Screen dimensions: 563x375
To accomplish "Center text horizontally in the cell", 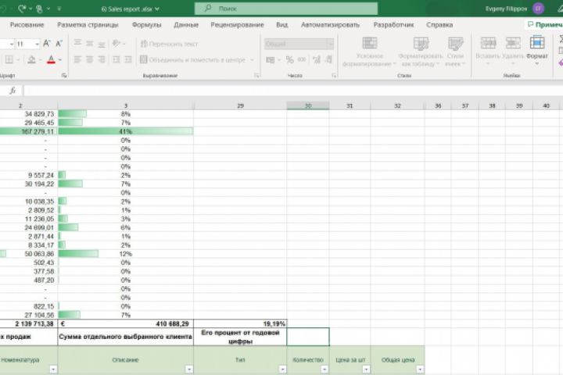I will point(90,59).
